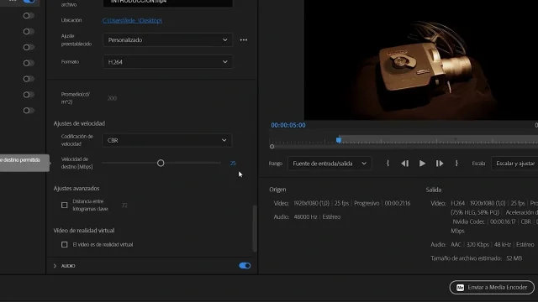
Task: Open Rango Fuente de entrada/salida dropdown
Action: tap(330, 164)
